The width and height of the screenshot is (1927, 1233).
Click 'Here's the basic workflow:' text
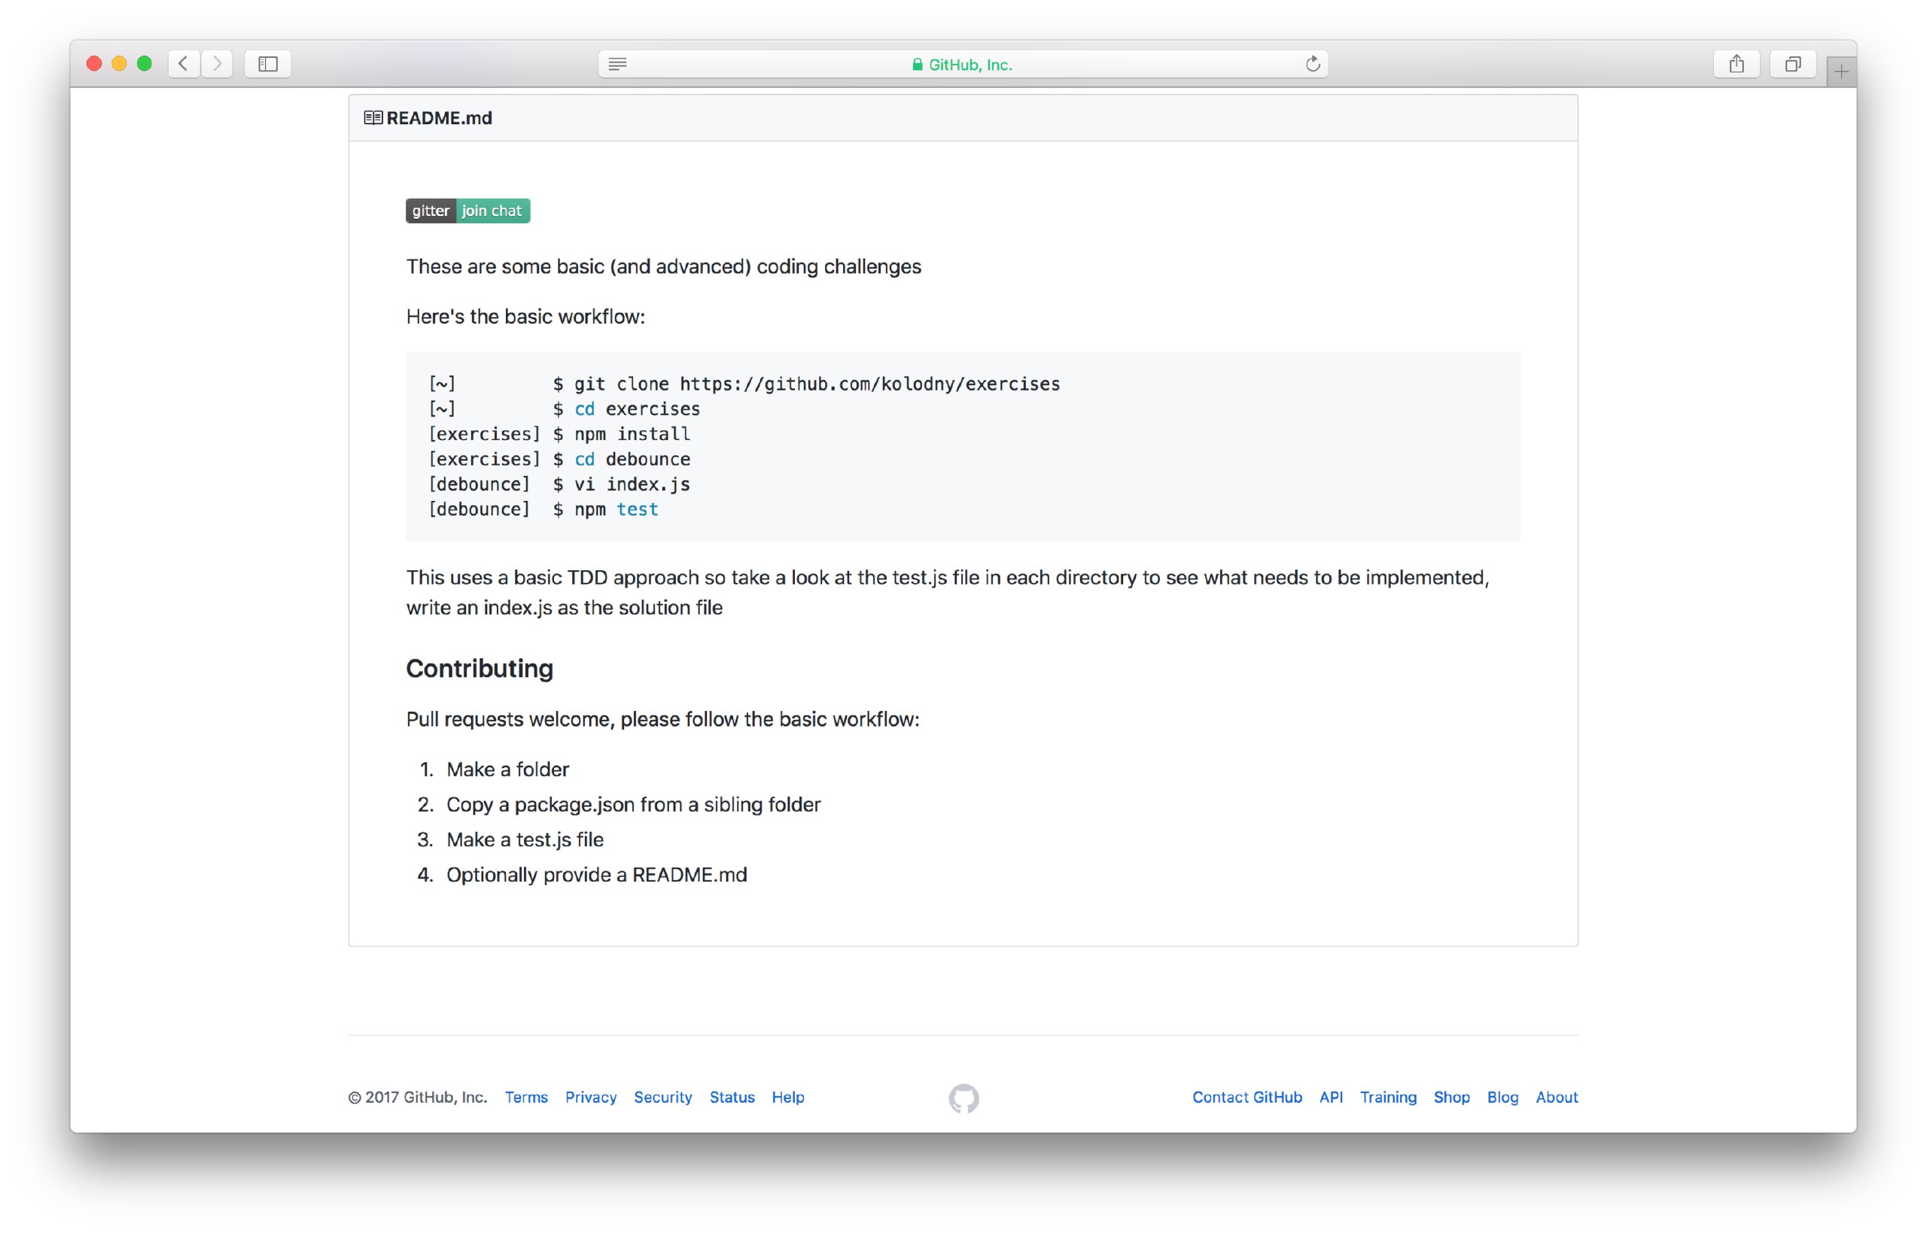click(525, 316)
